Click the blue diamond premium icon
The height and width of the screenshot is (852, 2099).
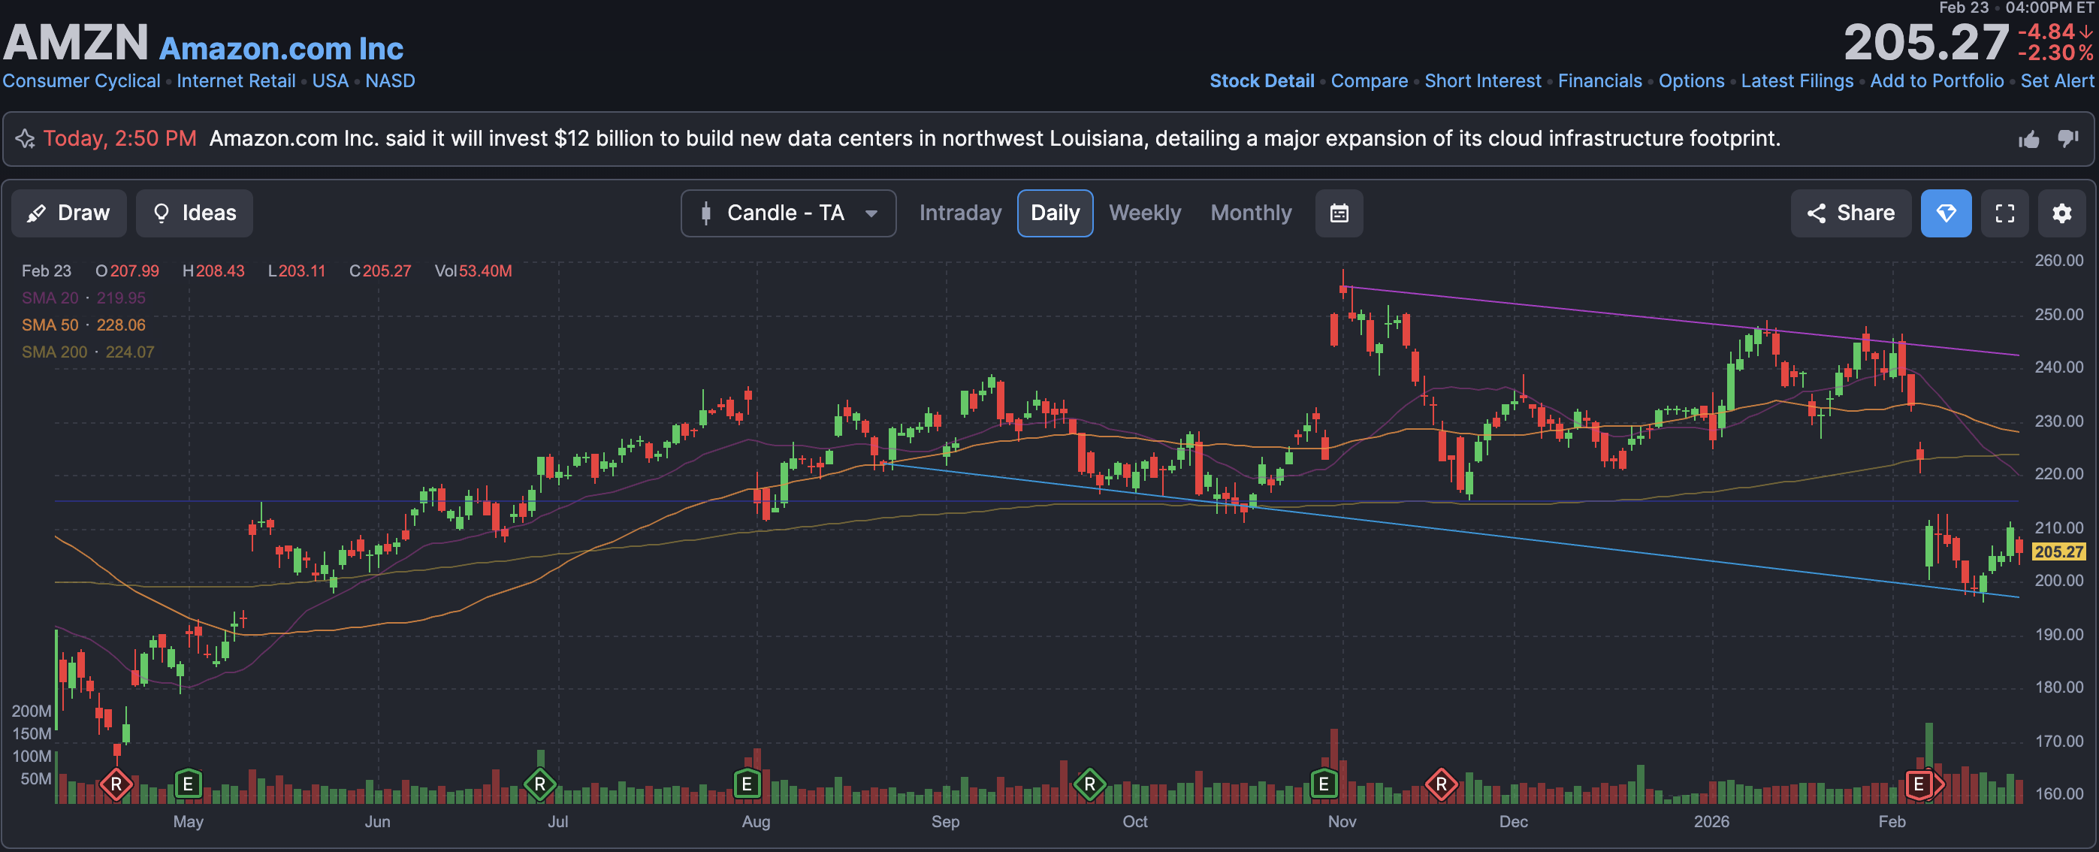[1946, 213]
